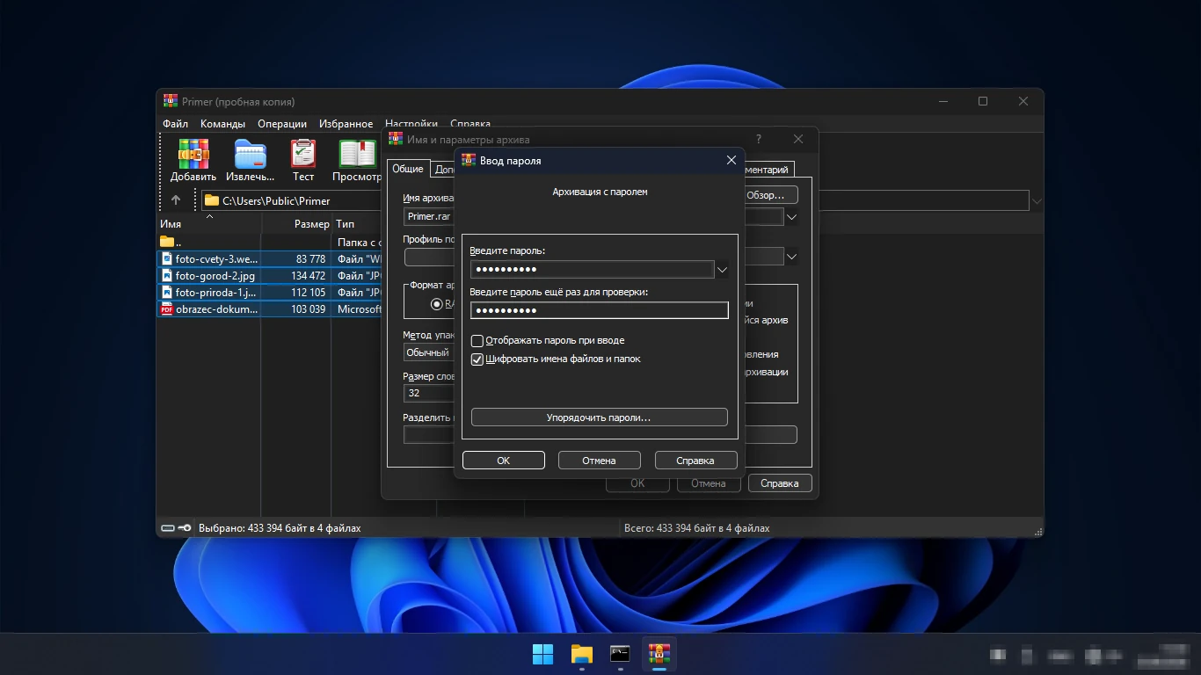Expand the profile dropdown arrow
The height and width of the screenshot is (675, 1201).
(791, 257)
